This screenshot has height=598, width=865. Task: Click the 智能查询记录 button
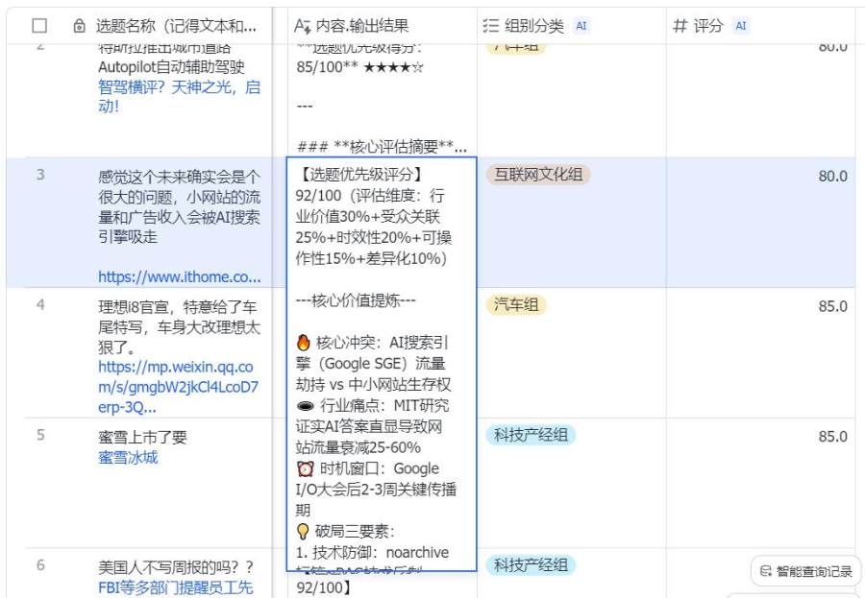[805, 571]
